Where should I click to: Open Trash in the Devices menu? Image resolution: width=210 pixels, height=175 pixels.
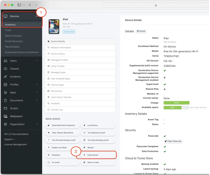point(8,30)
